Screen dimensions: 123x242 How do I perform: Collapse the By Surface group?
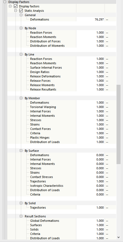(x=21, y=151)
